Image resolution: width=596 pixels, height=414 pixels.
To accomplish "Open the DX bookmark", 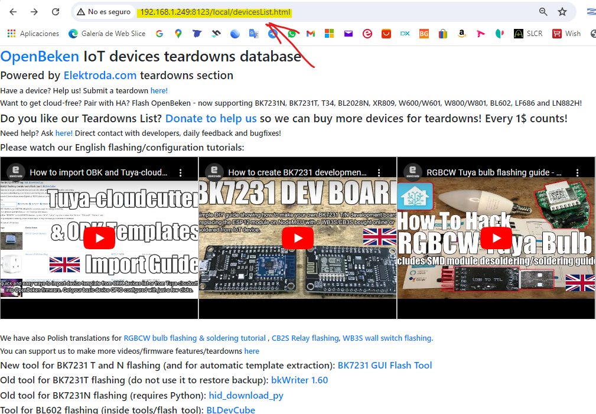I will tap(405, 34).
